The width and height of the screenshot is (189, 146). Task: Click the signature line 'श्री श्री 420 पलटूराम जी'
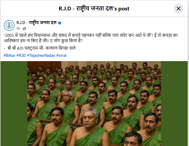40,48
